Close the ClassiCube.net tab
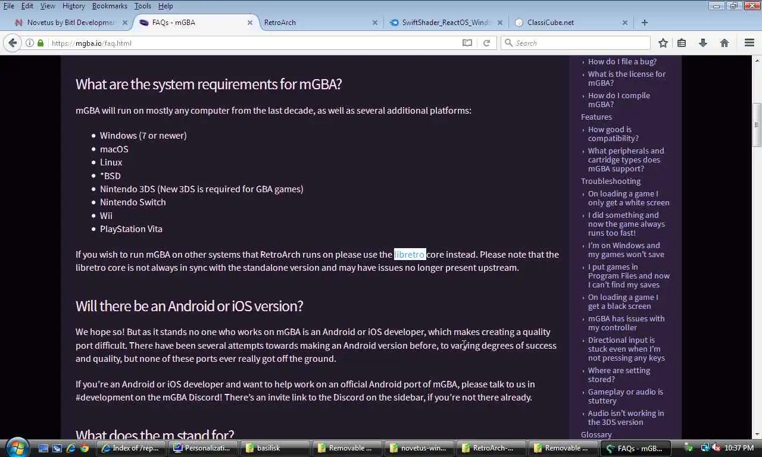This screenshot has width=762, height=457. [625, 23]
